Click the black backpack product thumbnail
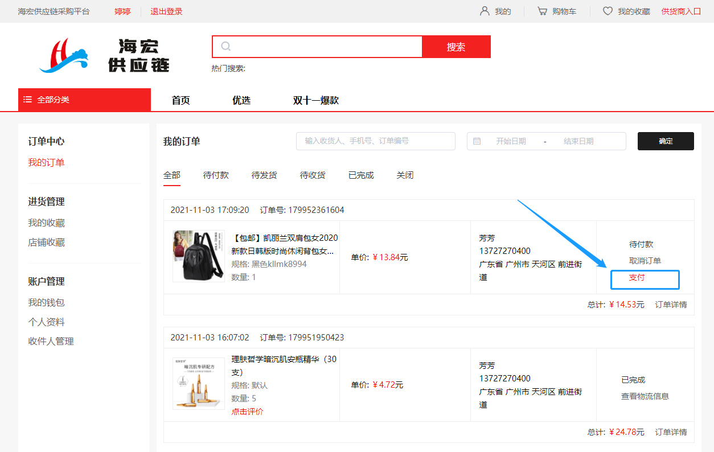The image size is (714, 452). (x=199, y=256)
